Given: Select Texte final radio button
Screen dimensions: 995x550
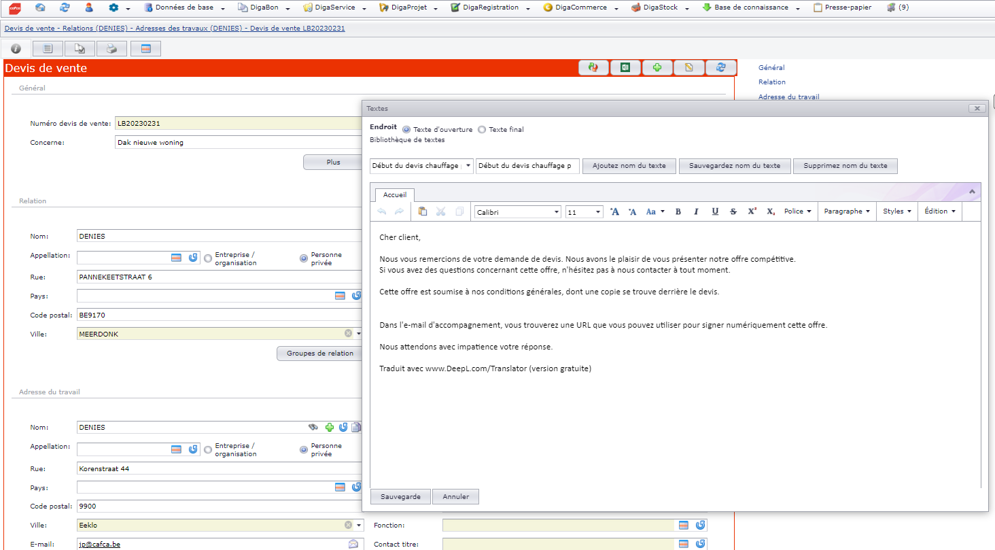Looking at the screenshot, I should coord(482,129).
